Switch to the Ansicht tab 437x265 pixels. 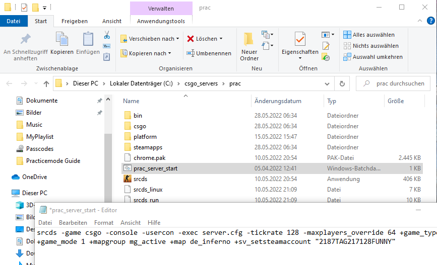coord(112,21)
